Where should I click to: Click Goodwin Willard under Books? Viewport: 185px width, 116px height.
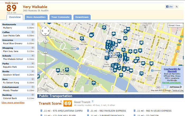coord(11,75)
